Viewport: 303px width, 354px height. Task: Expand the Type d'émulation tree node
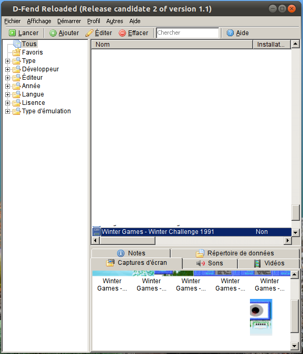click(x=7, y=111)
